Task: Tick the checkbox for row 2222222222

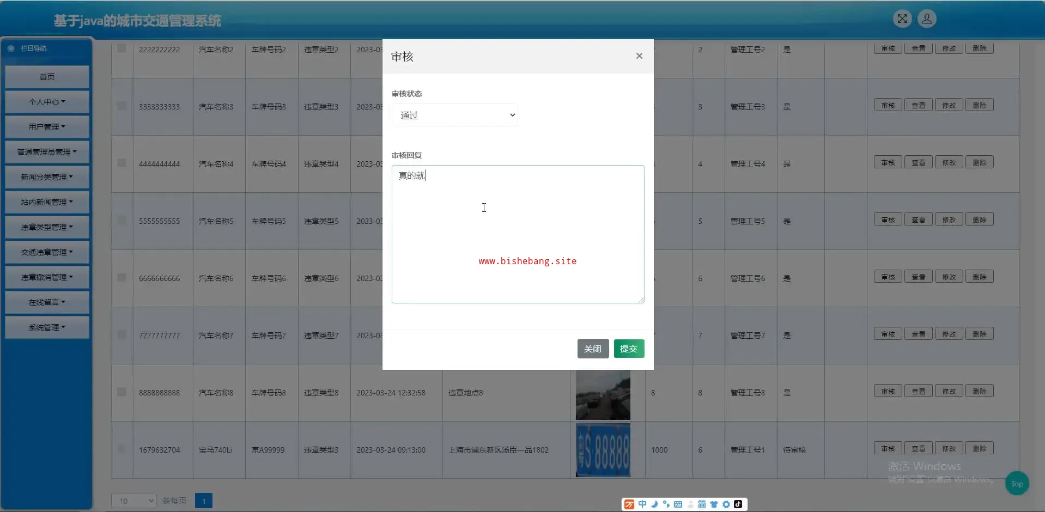Action: pyautogui.click(x=121, y=48)
